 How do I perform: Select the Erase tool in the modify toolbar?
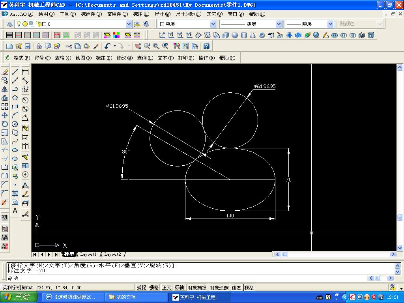pyautogui.click(x=5, y=72)
